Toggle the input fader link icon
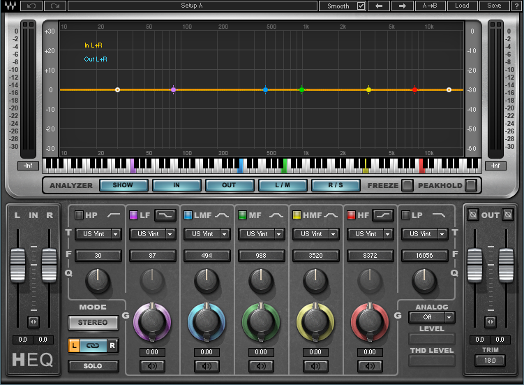This screenshot has height=385, width=524. click(x=33, y=321)
